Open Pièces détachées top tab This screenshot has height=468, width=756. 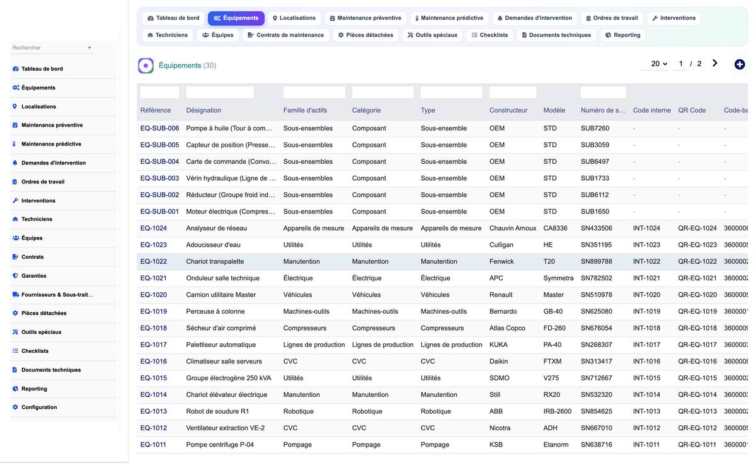(366, 35)
